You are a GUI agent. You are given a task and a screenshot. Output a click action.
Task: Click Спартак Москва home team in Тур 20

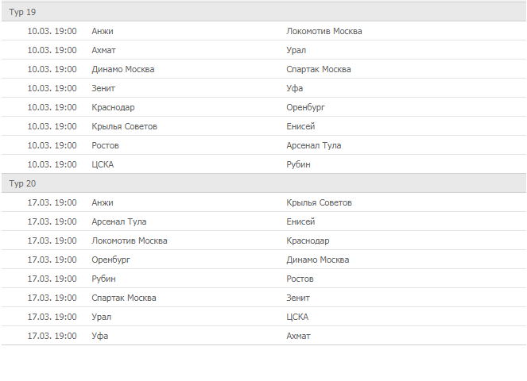coord(124,298)
